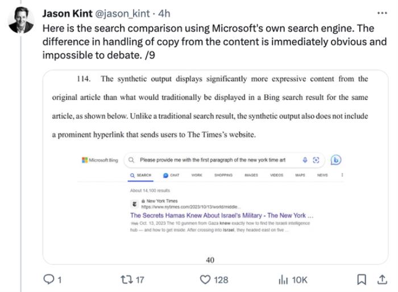
Task: Retweet the post using the repost icon
Action: (126, 280)
